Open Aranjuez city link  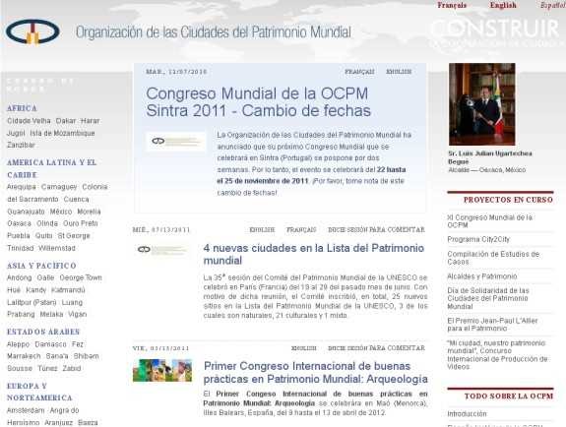click(57, 423)
